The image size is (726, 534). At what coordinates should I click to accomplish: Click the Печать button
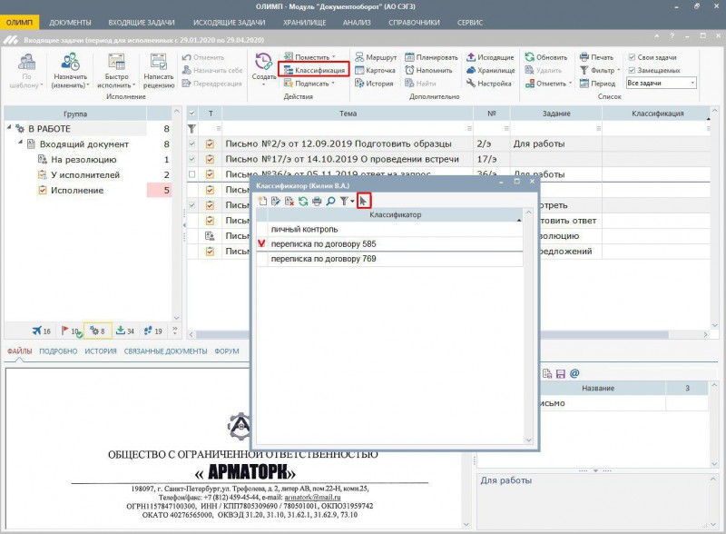click(597, 57)
